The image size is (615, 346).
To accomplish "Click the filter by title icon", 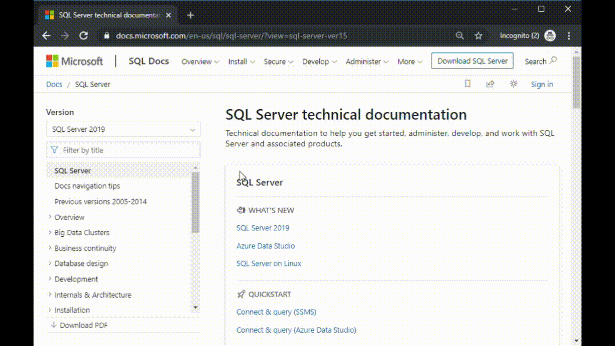I will [x=55, y=150].
